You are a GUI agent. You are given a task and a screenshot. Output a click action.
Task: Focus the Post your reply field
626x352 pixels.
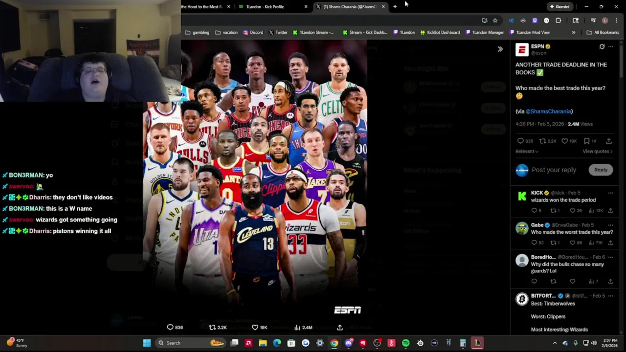click(x=554, y=170)
